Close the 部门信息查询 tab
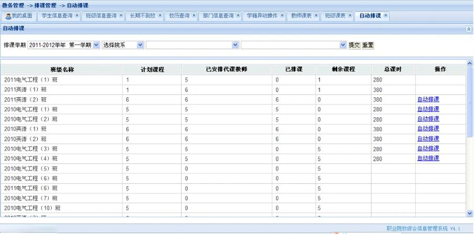This screenshot has height=235, width=475. [238, 15]
